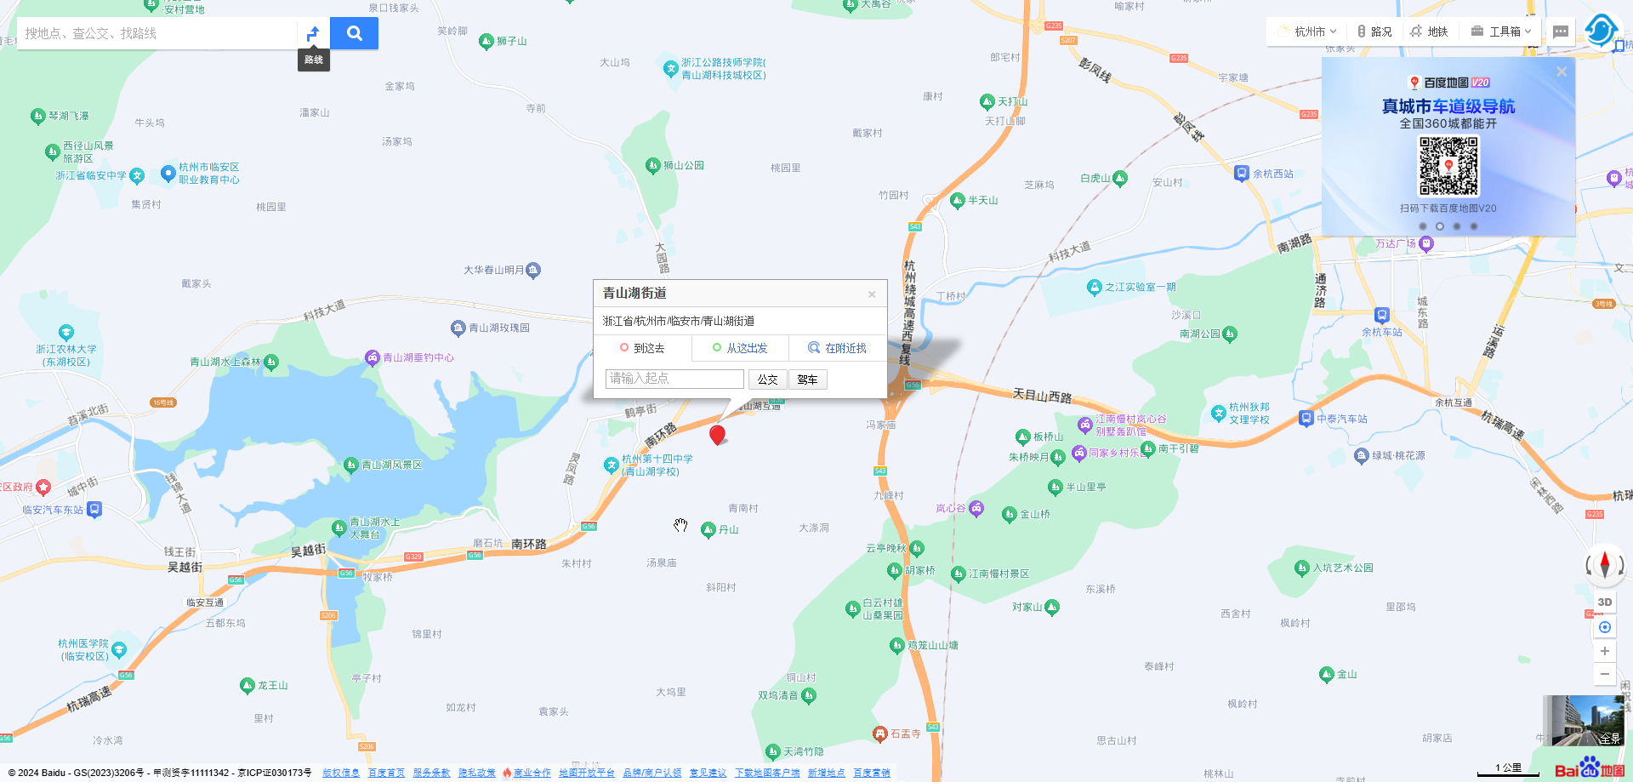This screenshot has width=1633, height=782.
Task: Toggle the 3D map view
Action: [1604, 602]
